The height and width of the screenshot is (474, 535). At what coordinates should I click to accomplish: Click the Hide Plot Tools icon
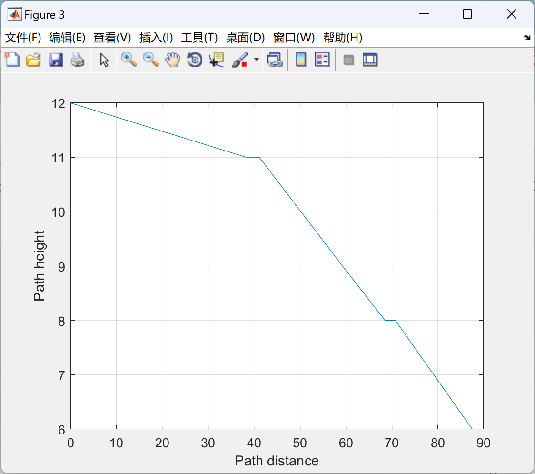point(348,60)
